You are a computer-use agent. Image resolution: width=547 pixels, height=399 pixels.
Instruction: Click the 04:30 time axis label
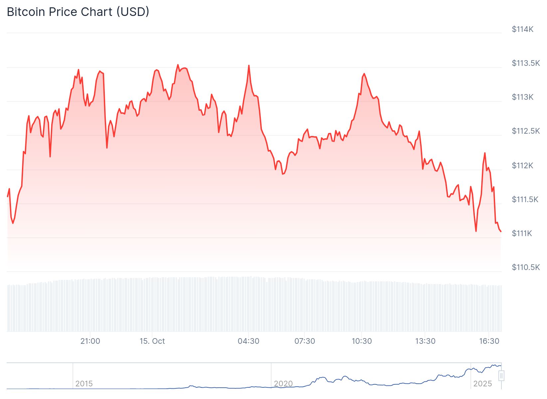[x=249, y=341]
